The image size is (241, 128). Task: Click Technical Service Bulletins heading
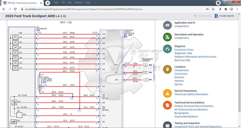[189, 103]
